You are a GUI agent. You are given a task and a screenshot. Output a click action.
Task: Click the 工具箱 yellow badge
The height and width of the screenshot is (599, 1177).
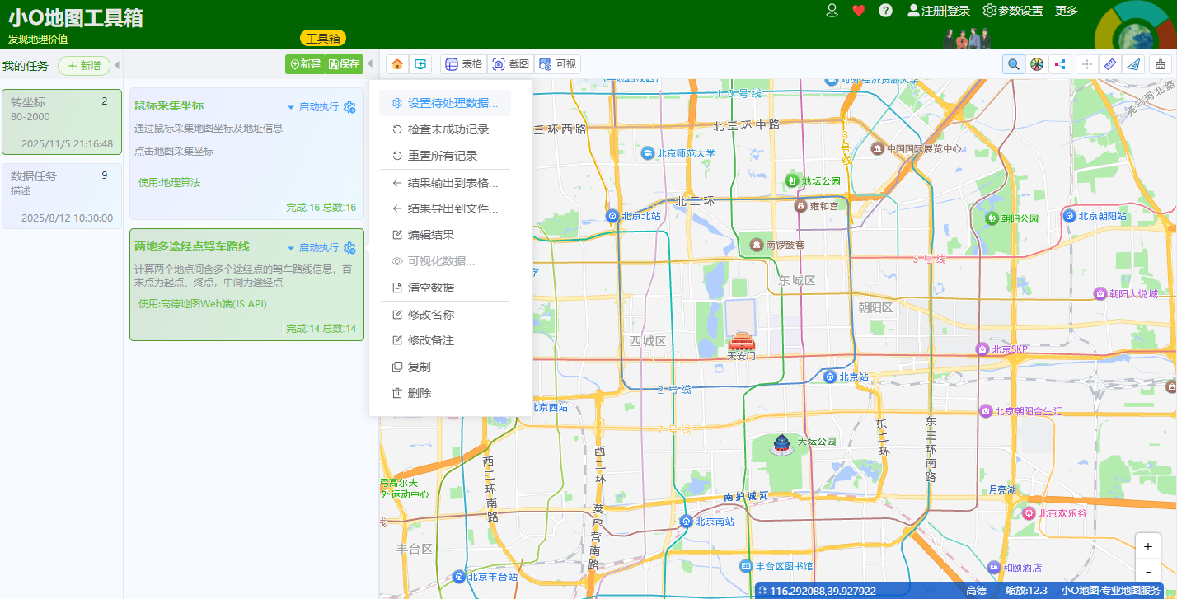(323, 38)
